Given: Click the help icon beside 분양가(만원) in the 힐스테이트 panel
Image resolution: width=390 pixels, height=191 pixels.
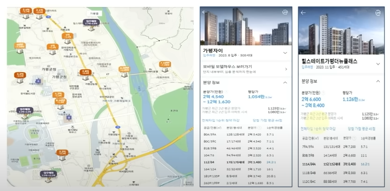Looking at the screenshot, I should point(323,93).
